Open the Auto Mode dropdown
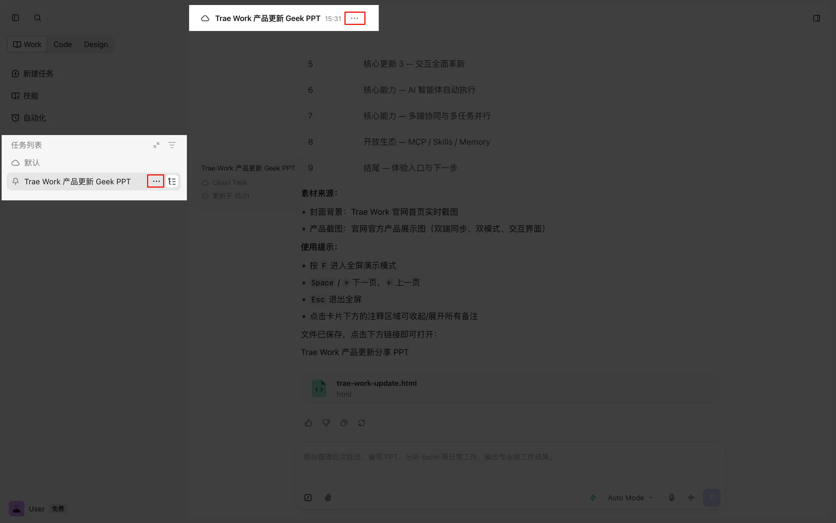 630,498
